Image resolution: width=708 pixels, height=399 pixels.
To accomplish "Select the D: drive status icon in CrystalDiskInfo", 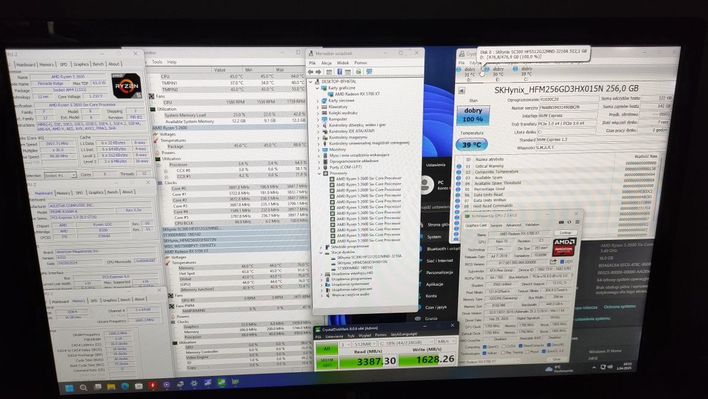I will coord(459,70).
